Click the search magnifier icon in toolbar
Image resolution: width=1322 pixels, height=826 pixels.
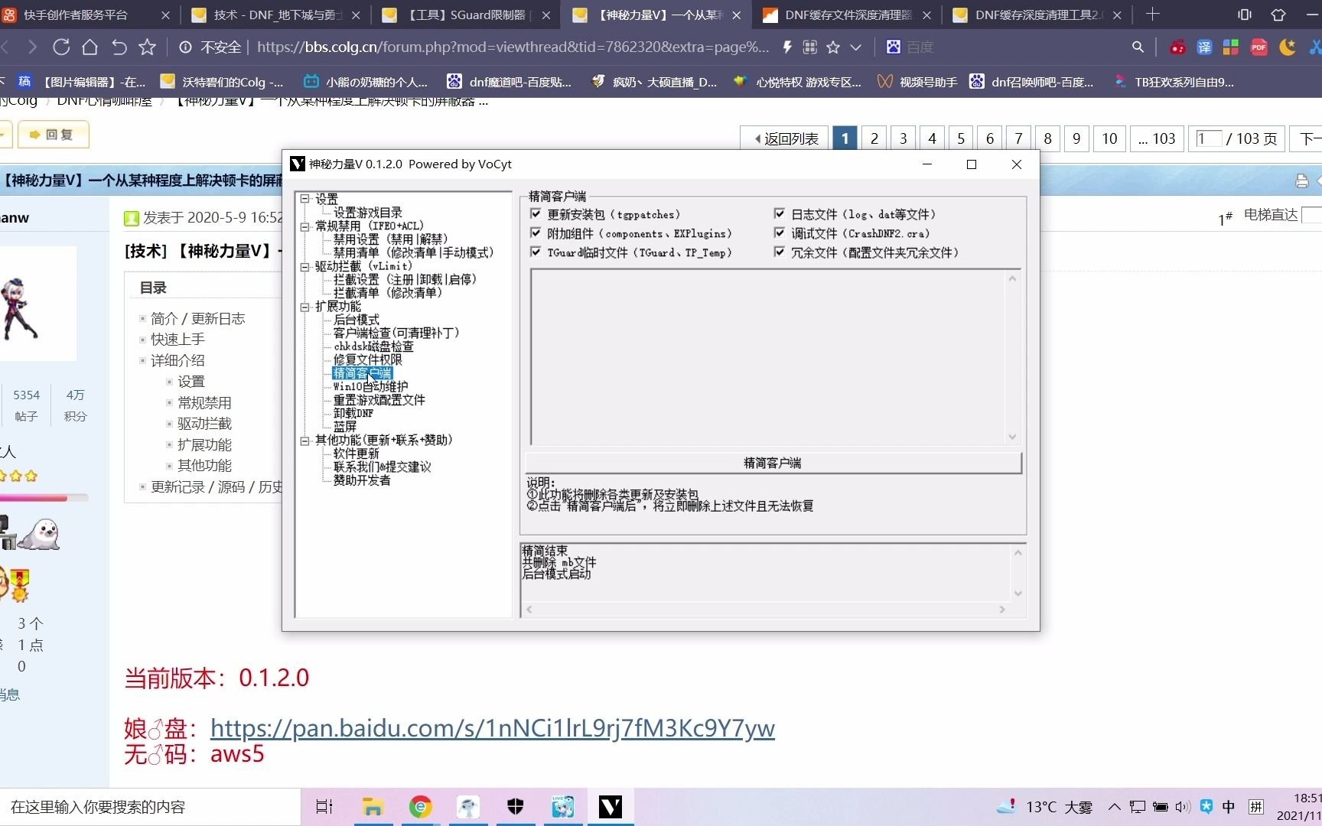pyautogui.click(x=1138, y=47)
